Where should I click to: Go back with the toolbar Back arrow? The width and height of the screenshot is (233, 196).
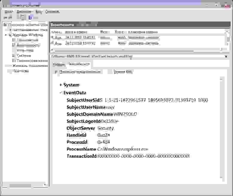click(5, 18)
